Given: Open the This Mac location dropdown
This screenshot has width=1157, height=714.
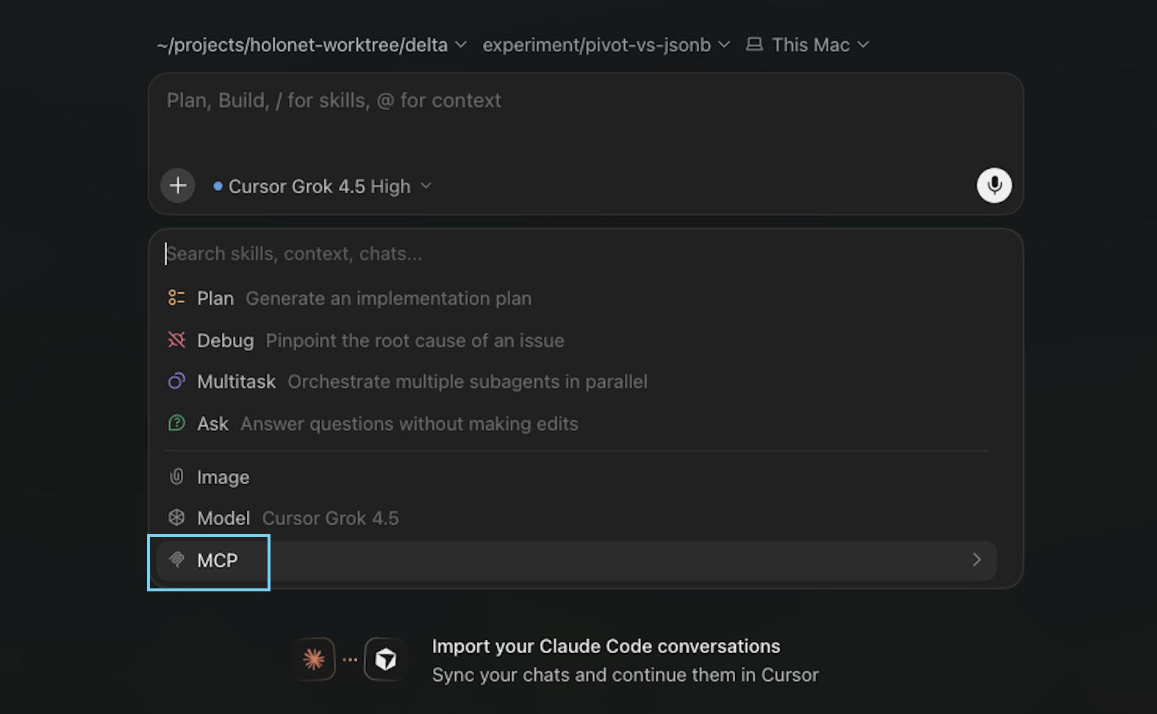Looking at the screenshot, I should (808, 45).
